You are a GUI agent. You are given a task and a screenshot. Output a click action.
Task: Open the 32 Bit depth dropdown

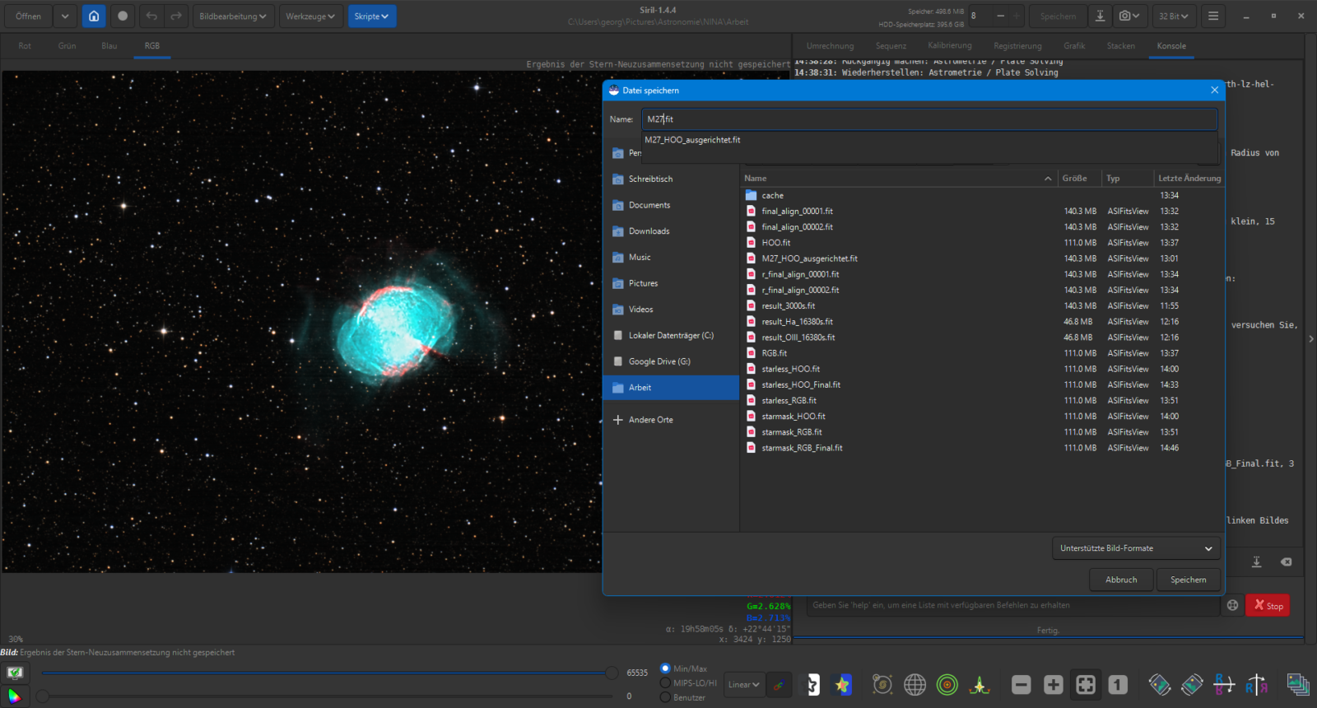(1174, 16)
